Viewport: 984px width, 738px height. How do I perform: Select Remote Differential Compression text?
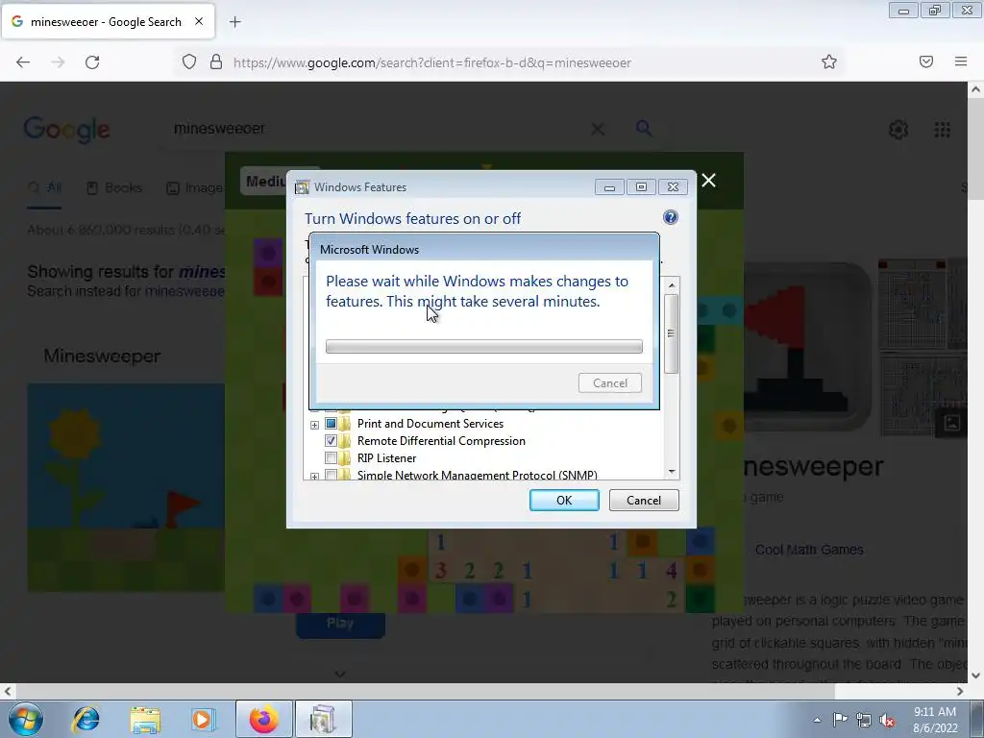coord(441,440)
